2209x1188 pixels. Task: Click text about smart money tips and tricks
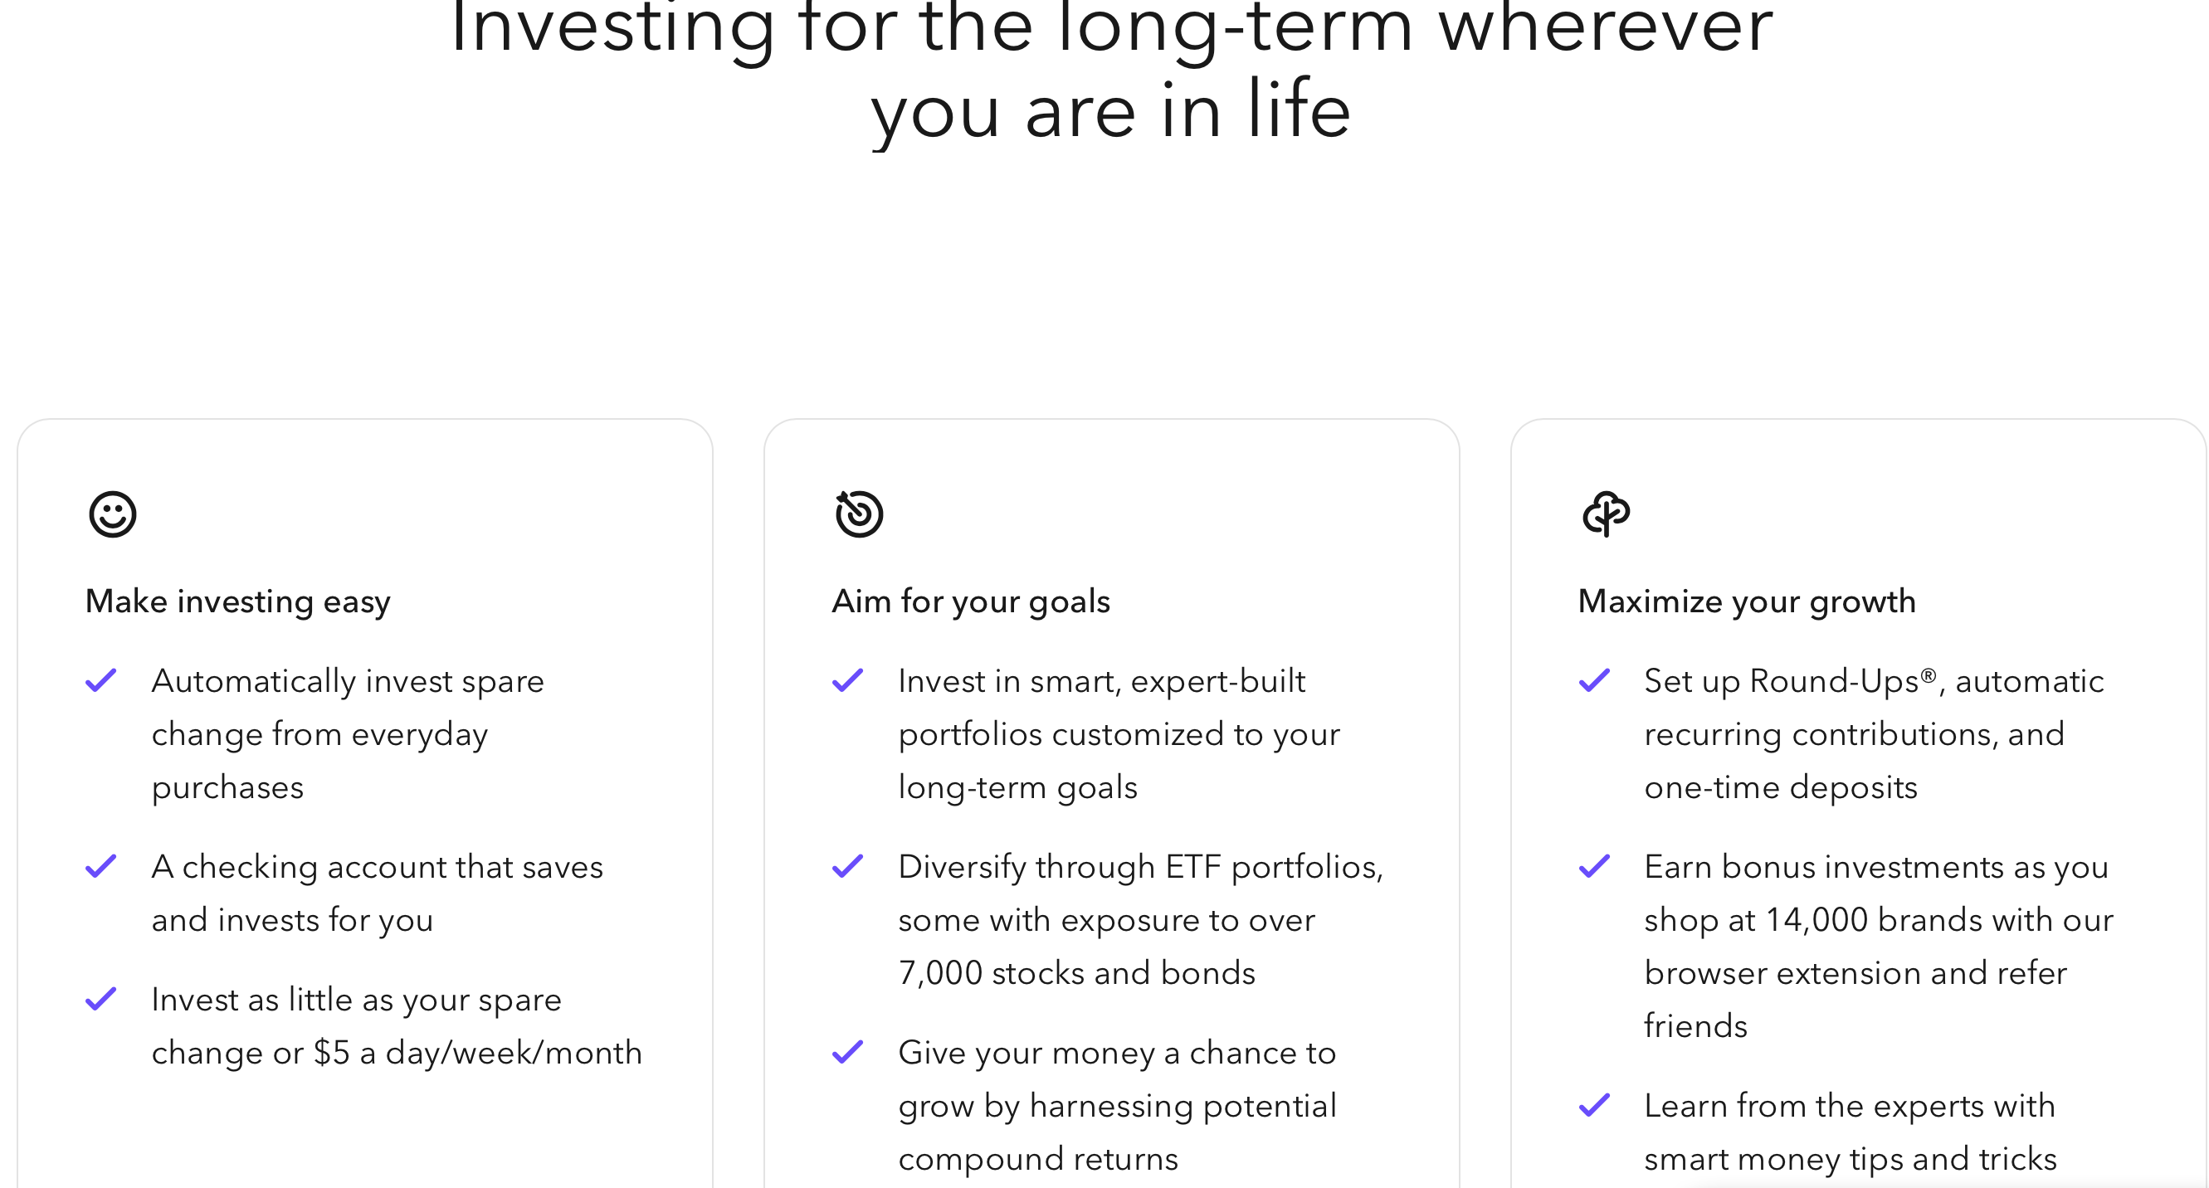click(x=1851, y=1132)
